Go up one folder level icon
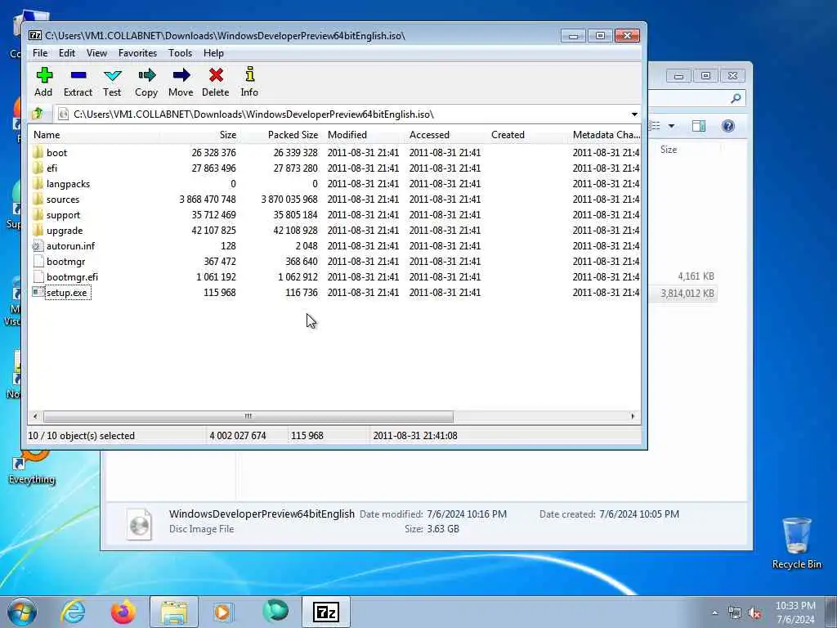Screen dimensions: 837x628 click(x=38, y=114)
